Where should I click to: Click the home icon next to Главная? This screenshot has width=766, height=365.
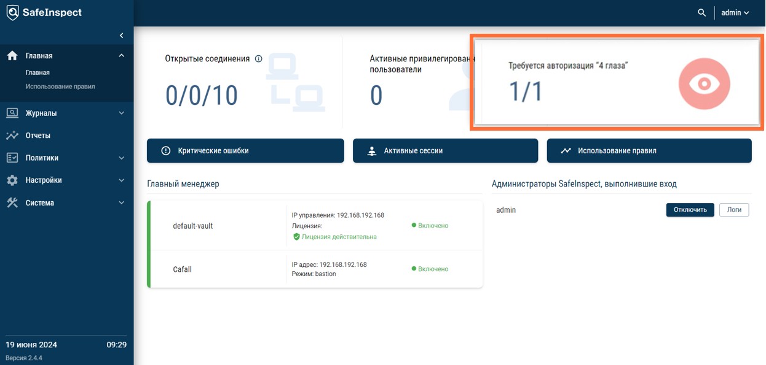pos(12,56)
